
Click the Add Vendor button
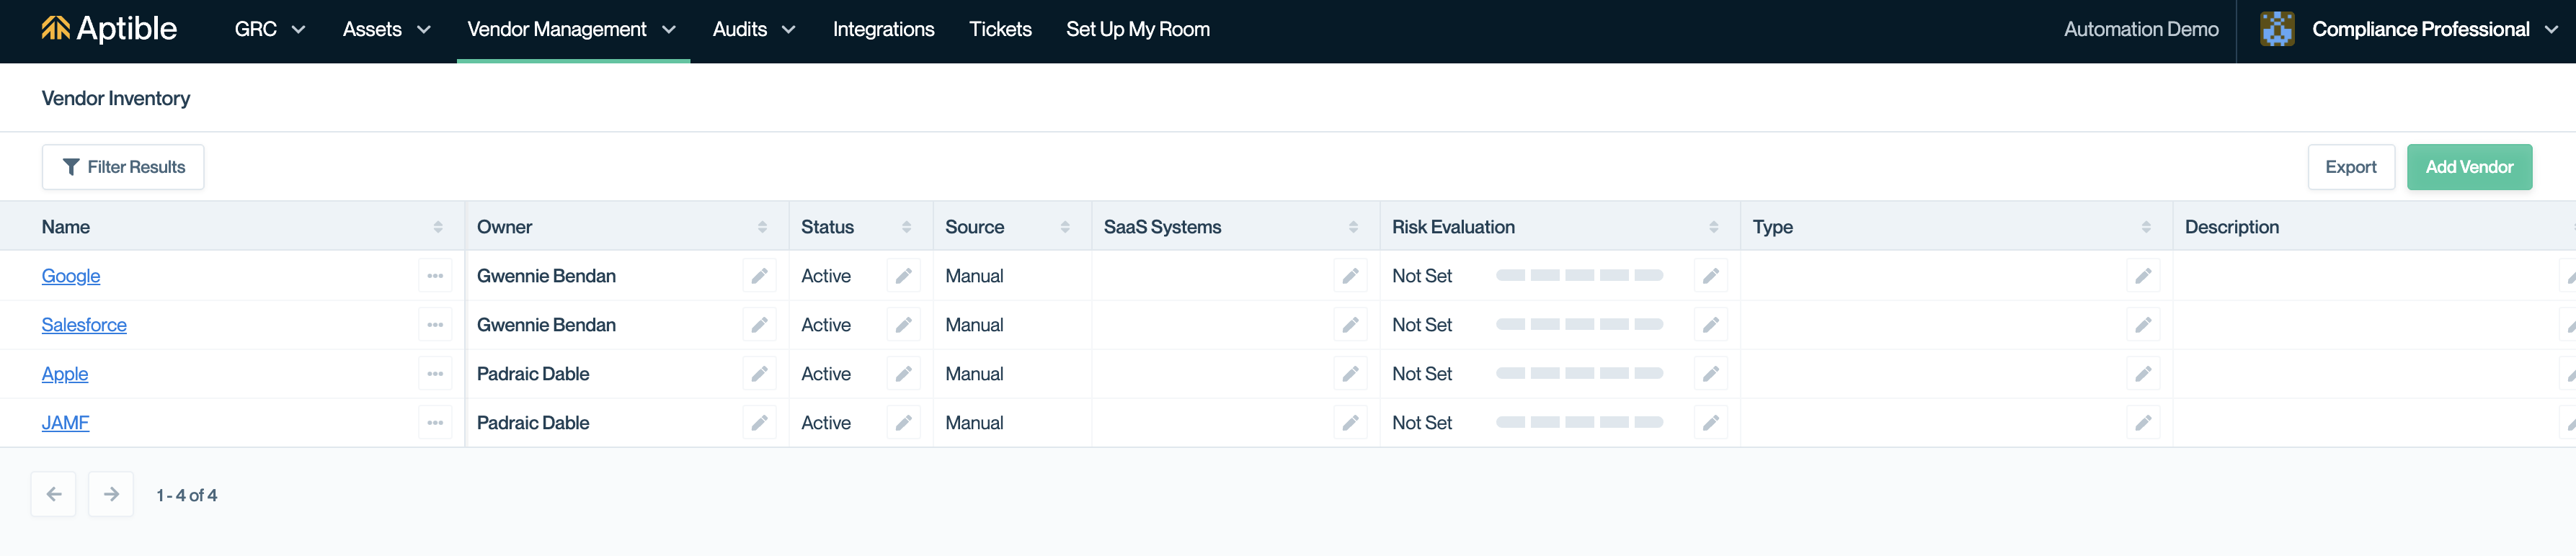tap(2469, 167)
